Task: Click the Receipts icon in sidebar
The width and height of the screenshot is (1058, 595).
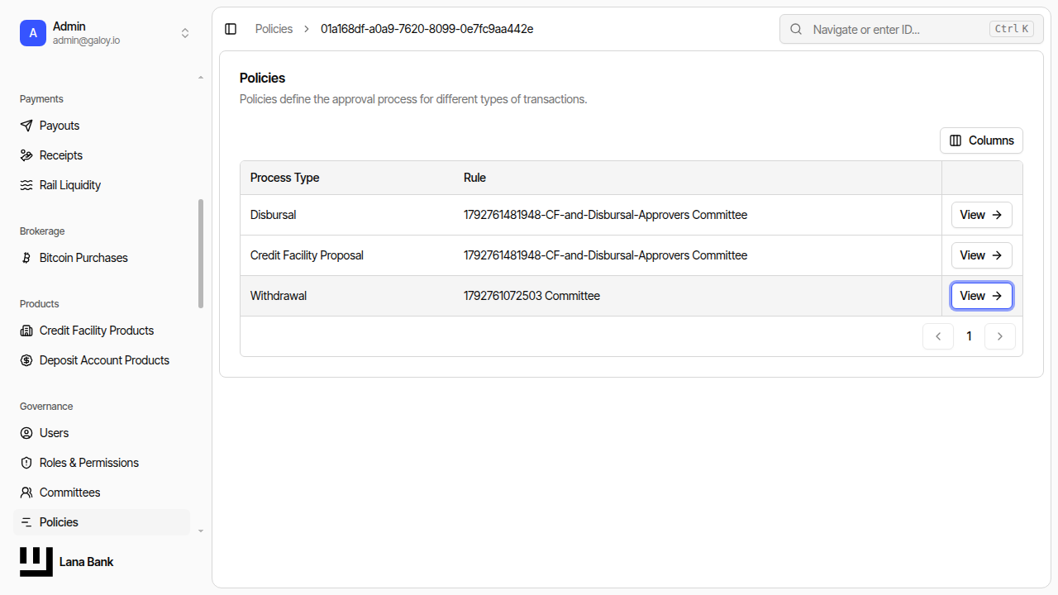Action: click(x=26, y=155)
